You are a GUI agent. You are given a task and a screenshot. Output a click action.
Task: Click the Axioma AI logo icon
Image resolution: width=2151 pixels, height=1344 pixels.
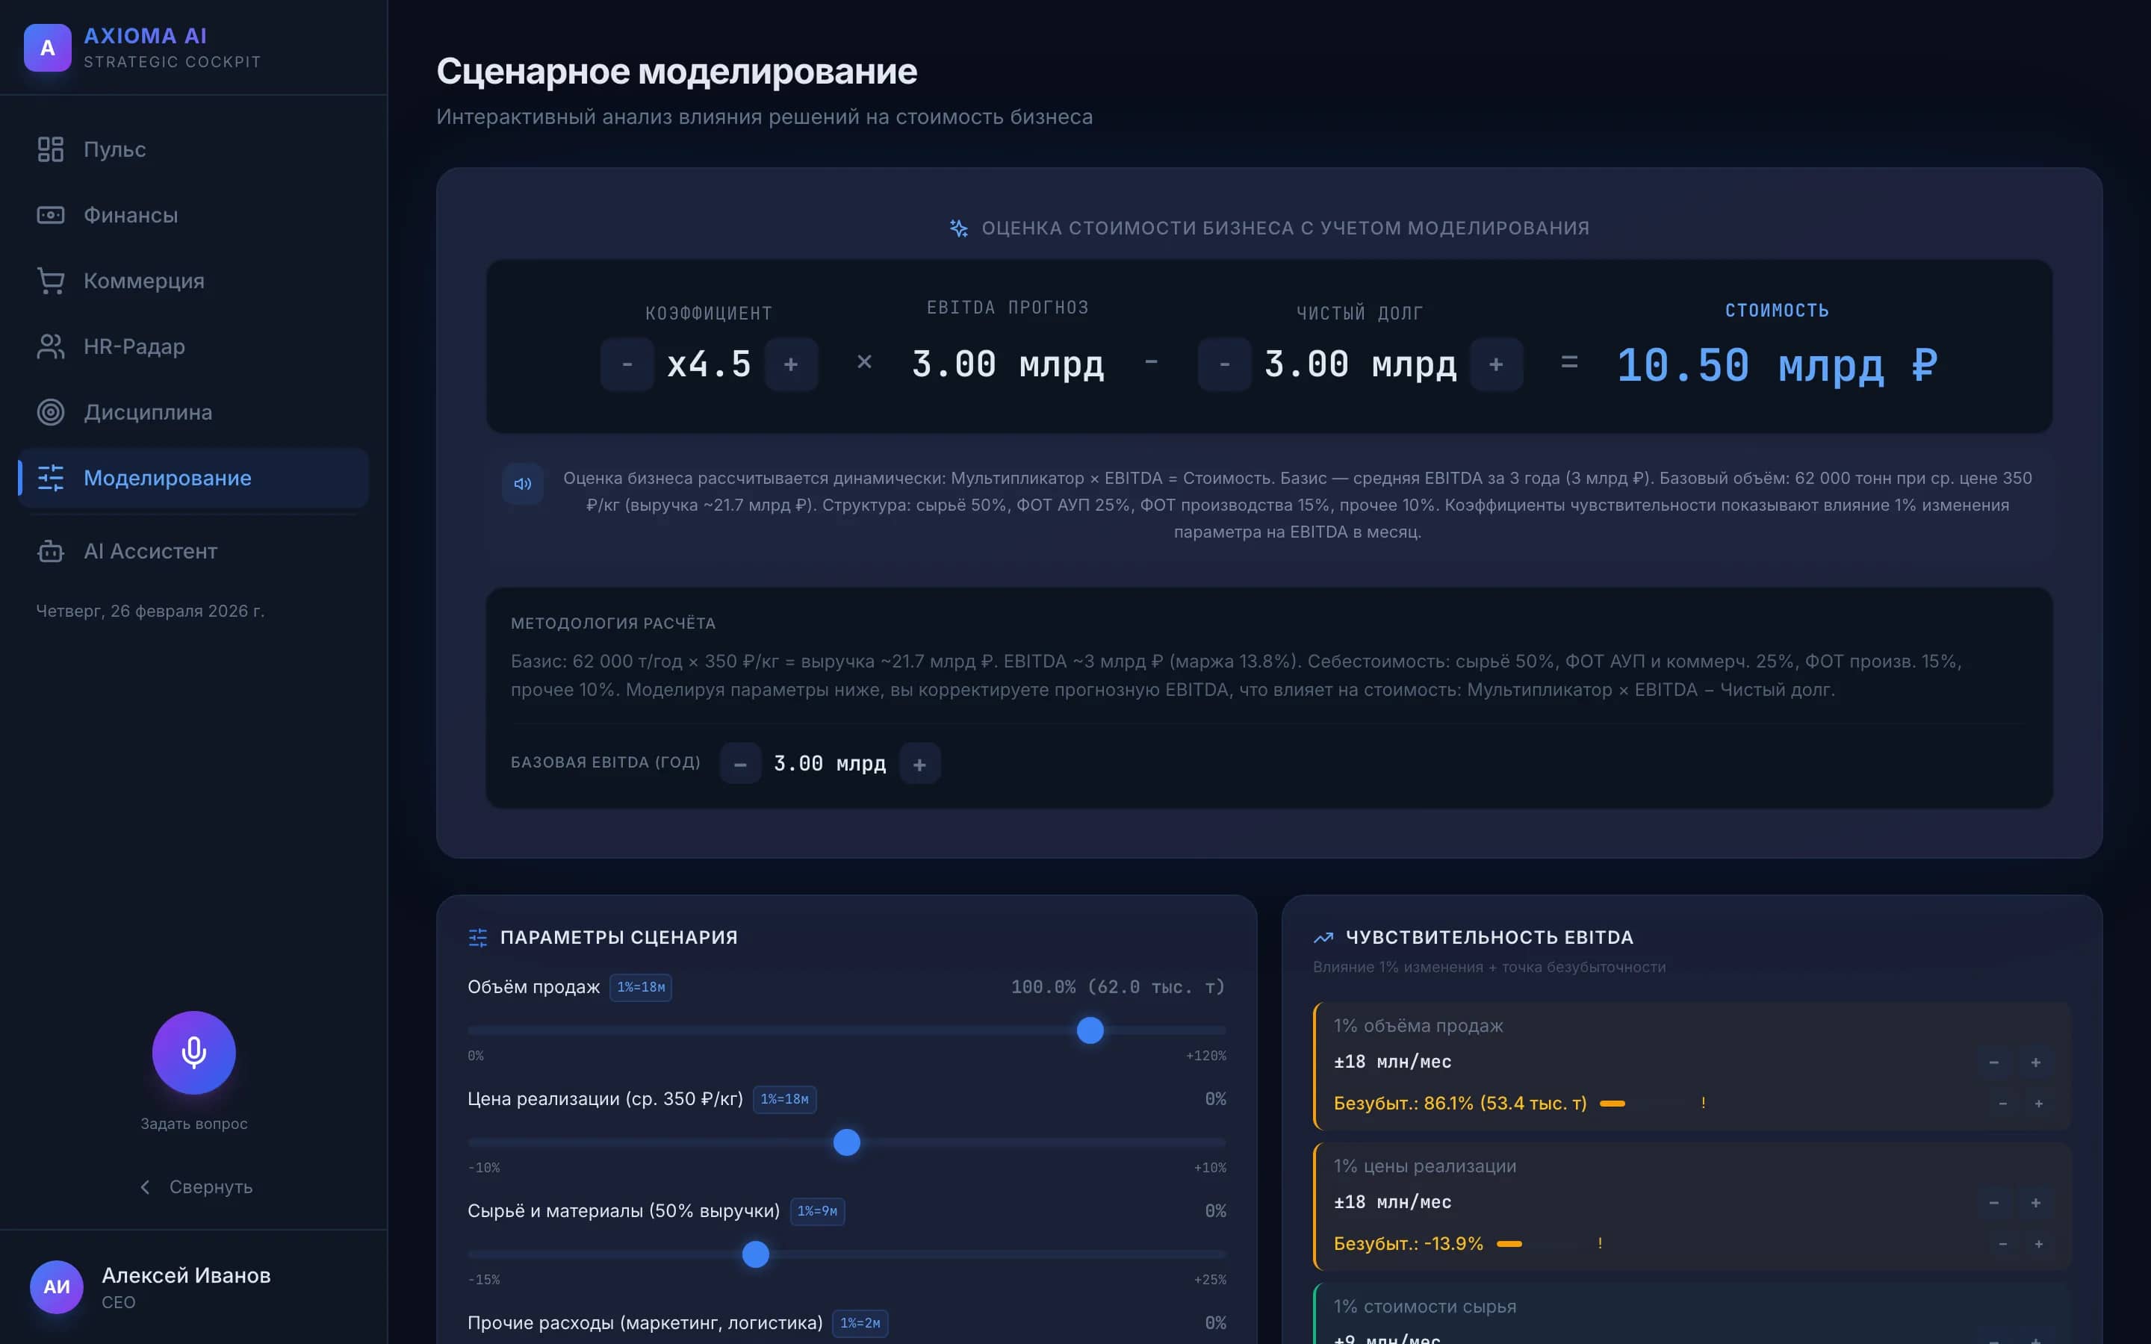tap(47, 48)
